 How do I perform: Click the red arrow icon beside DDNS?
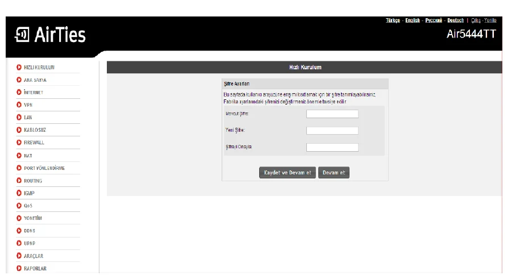click(x=19, y=231)
